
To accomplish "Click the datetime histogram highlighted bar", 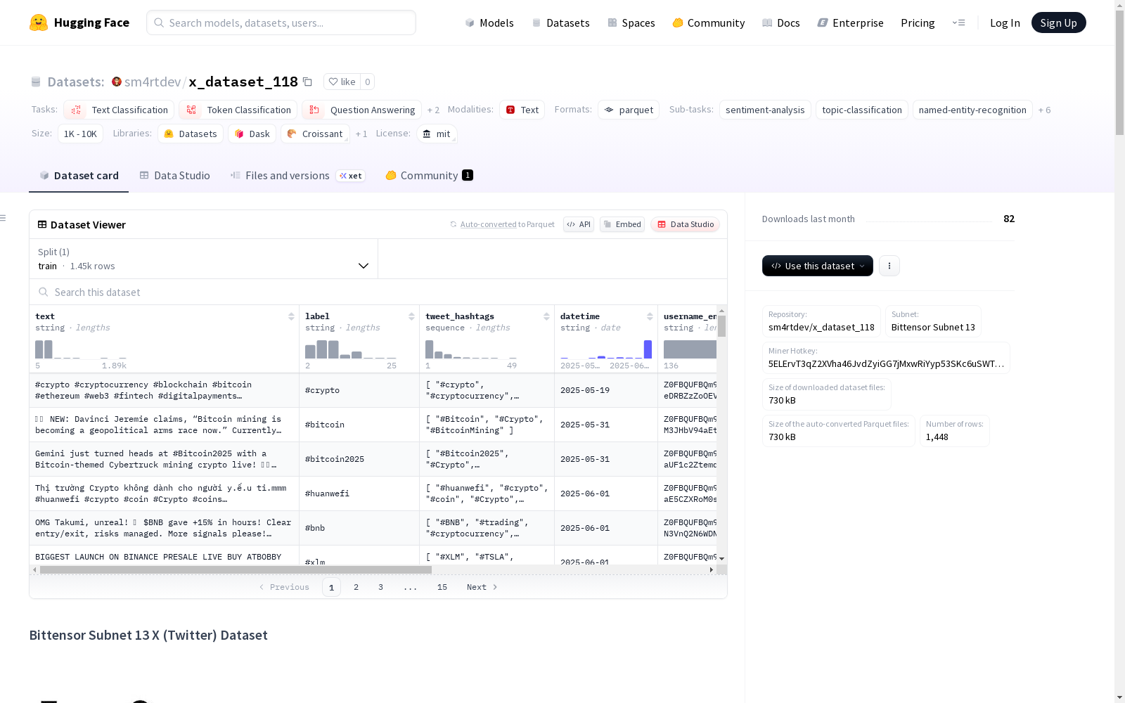I will (x=648, y=349).
